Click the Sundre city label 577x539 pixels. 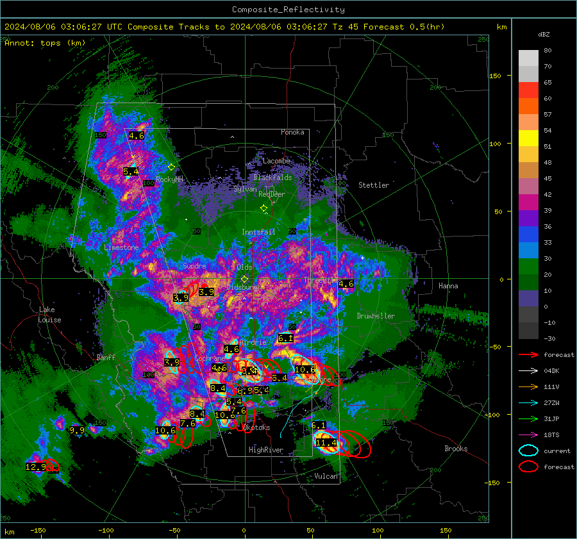point(194,265)
